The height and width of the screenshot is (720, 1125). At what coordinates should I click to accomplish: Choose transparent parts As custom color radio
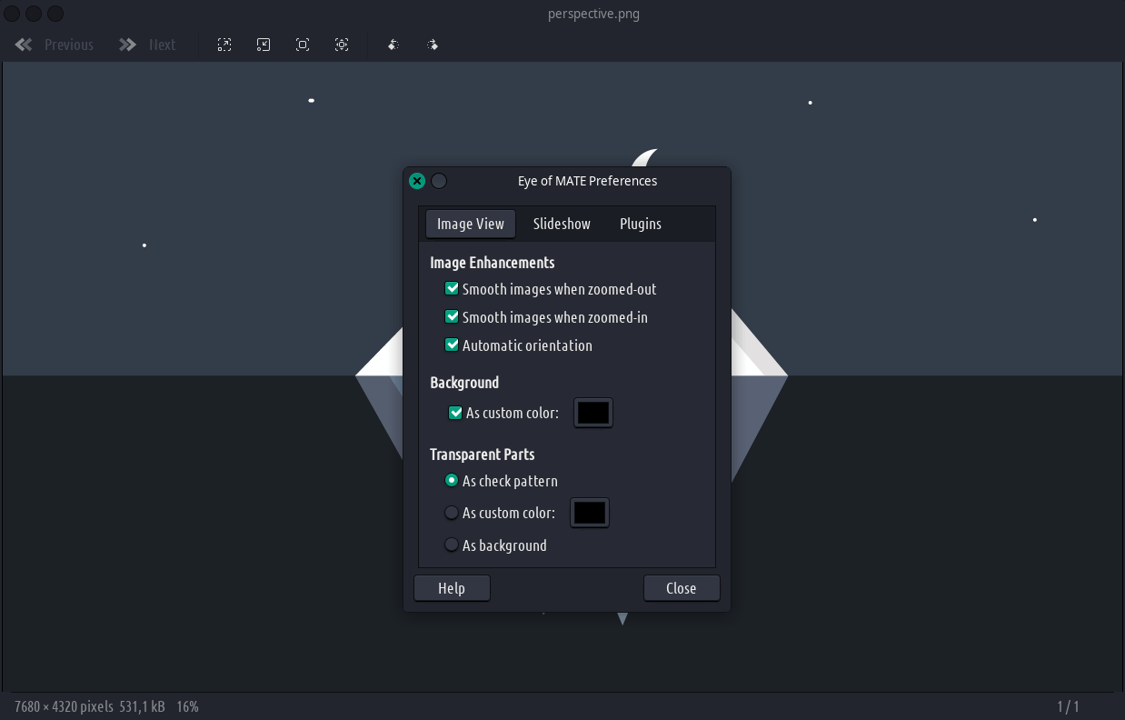click(x=452, y=513)
